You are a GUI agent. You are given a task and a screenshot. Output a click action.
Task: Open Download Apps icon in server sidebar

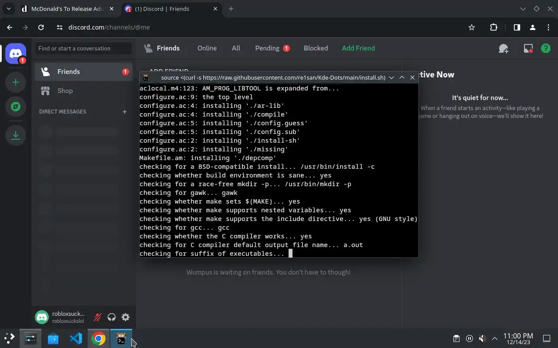click(x=16, y=135)
